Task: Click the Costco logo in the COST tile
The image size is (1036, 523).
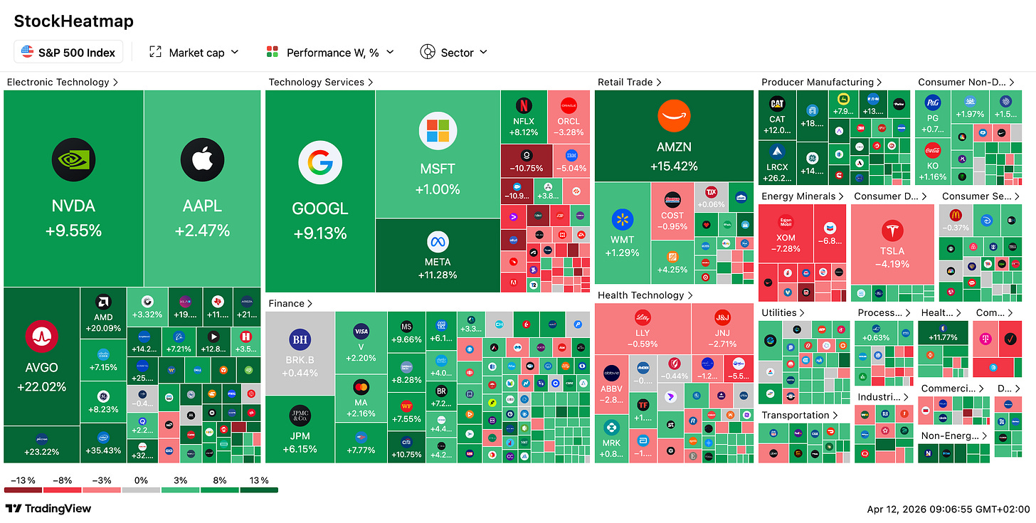Action: pyautogui.click(x=672, y=199)
